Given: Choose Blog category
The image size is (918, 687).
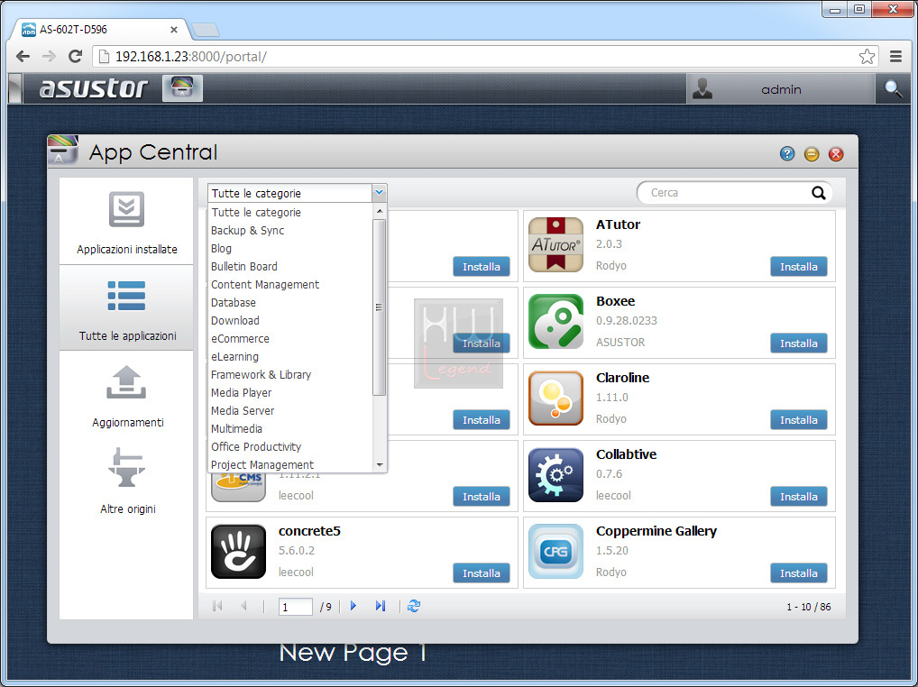Looking at the screenshot, I should (291, 249).
